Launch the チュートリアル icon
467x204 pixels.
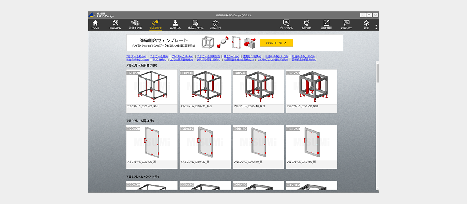[286, 24]
